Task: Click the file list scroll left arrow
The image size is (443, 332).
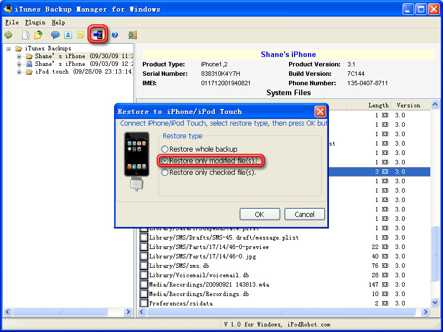Action: coord(142,312)
